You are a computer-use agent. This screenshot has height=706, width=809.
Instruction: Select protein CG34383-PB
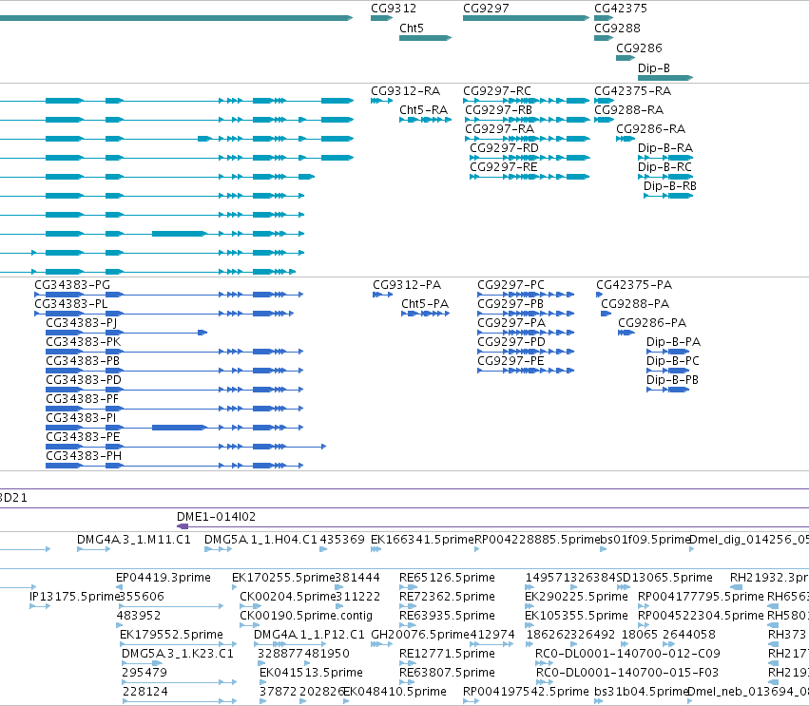pyautogui.click(x=83, y=361)
